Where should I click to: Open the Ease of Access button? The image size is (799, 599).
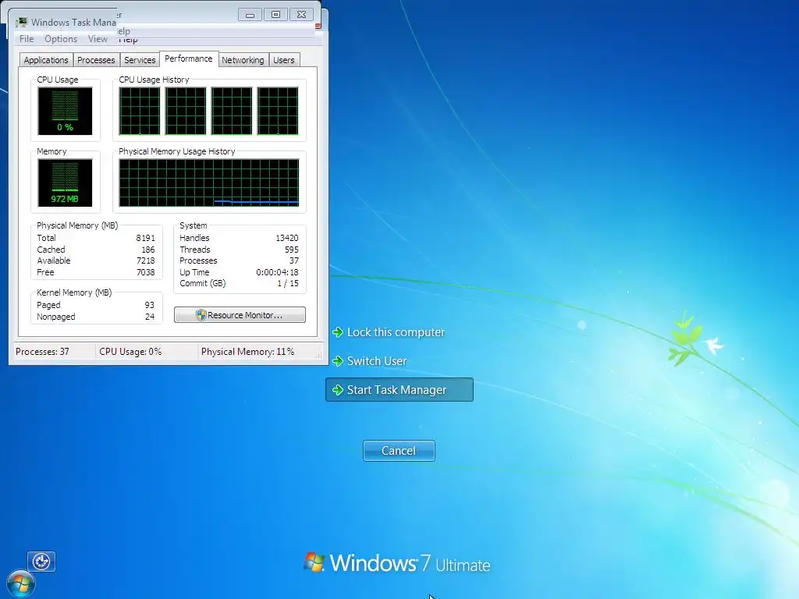(x=41, y=562)
